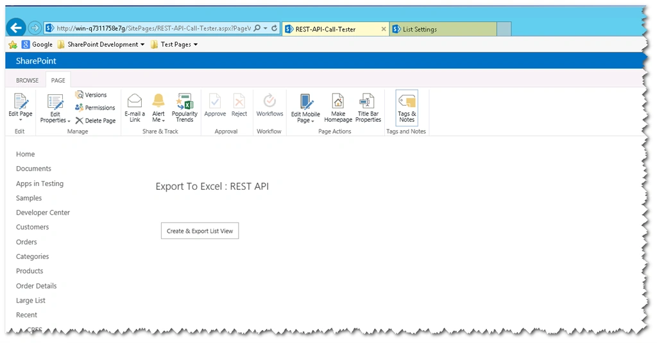Open Order Details list link
The height and width of the screenshot is (343, 657).
click(x=36, y=286)
